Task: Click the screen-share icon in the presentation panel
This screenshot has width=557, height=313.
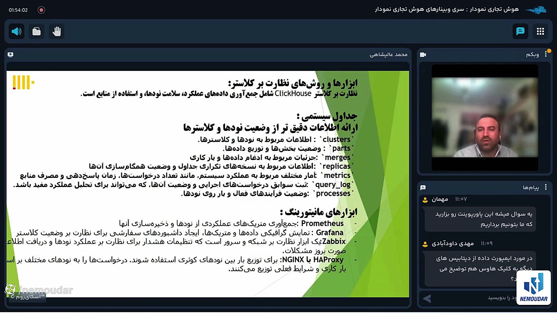Action: pyautogui.click(x=10, y=54)
